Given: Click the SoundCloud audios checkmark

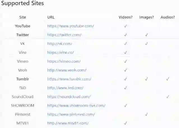Looking at the screenshot, I should [168, 97].
